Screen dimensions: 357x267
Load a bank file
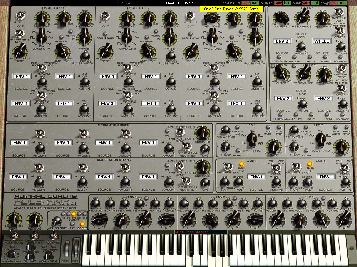[315, 3]
